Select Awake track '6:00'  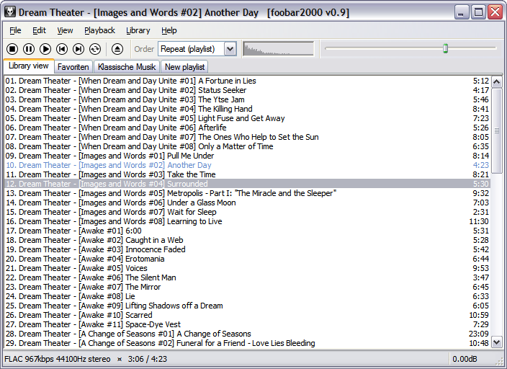(247, 231)
